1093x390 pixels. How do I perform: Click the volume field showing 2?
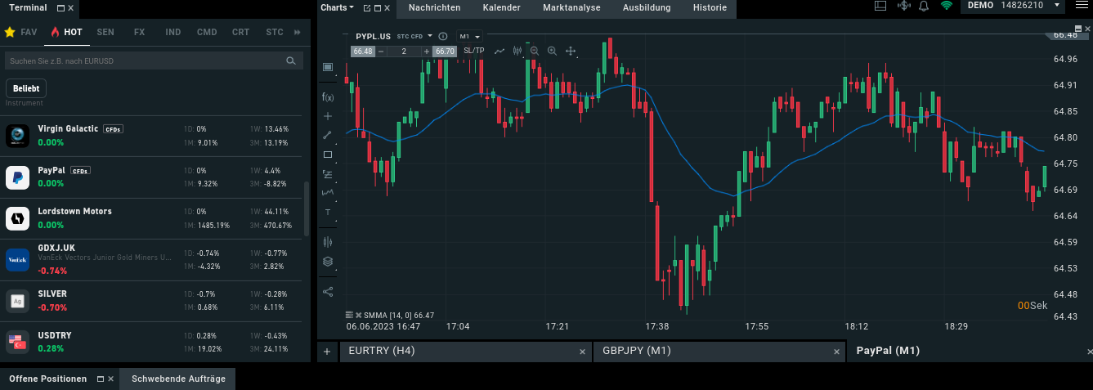point(404,52)
